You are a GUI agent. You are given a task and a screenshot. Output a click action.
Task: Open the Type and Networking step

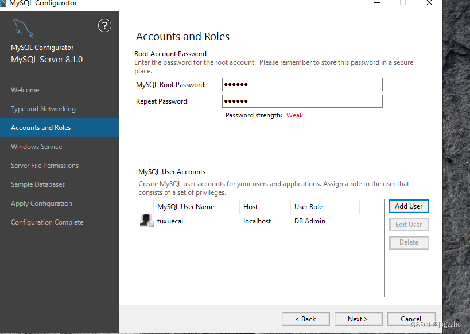click(x=43, y=109)
